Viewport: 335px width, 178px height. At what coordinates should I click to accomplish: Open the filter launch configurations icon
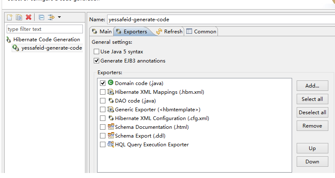click(51, 18)
